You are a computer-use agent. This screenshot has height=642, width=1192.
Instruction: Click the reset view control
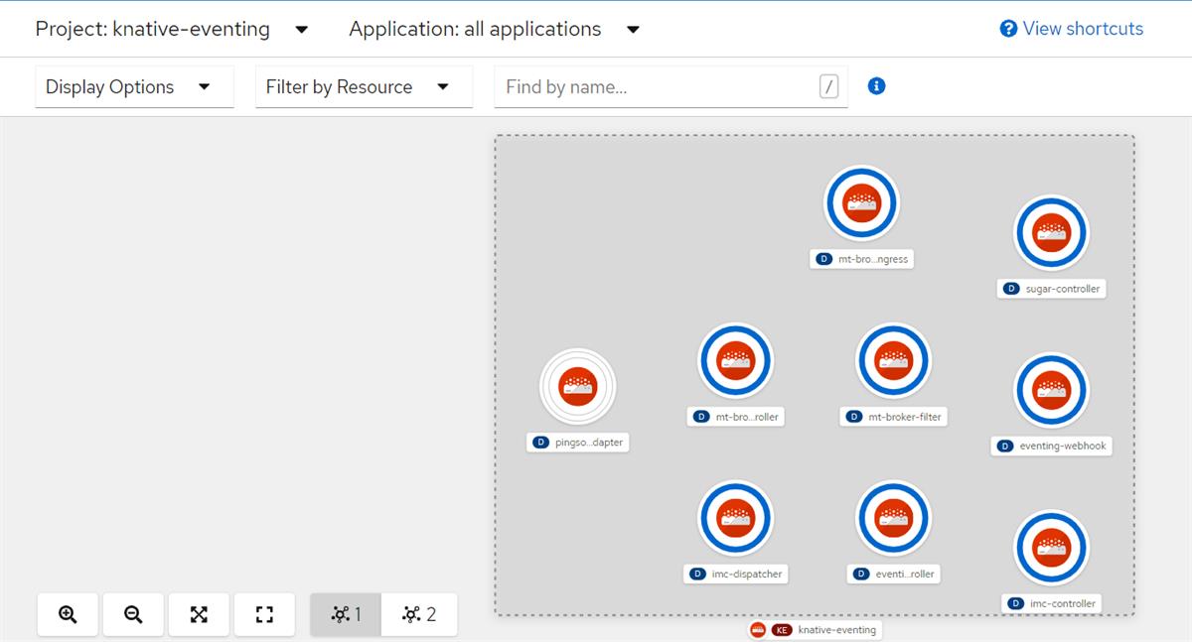[x=264, y=614]
